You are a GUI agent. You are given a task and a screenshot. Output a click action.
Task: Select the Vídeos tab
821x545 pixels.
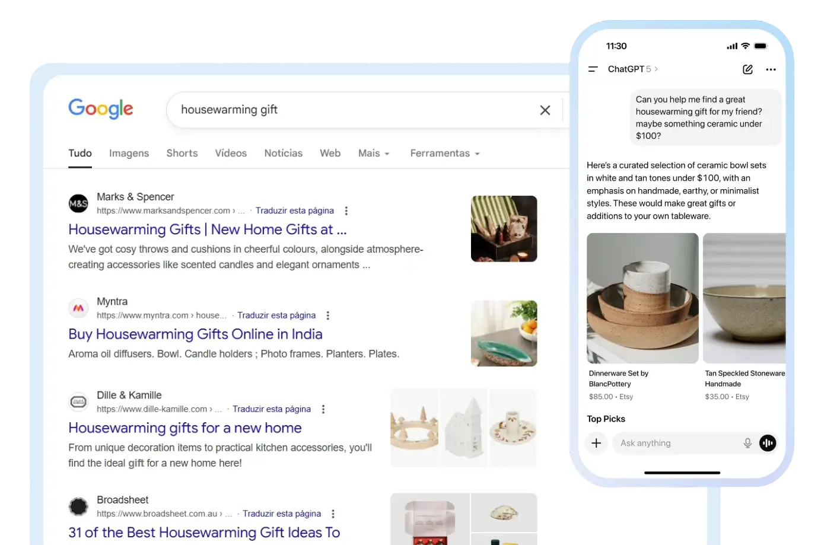point(231,153)
